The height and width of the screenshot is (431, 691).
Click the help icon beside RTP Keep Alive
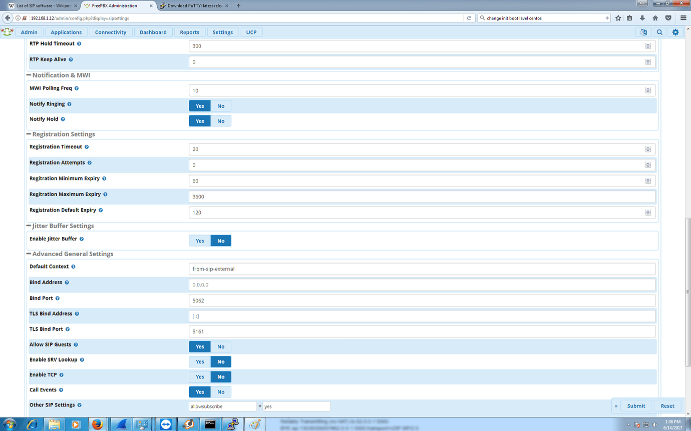click(x=71, y=59)
